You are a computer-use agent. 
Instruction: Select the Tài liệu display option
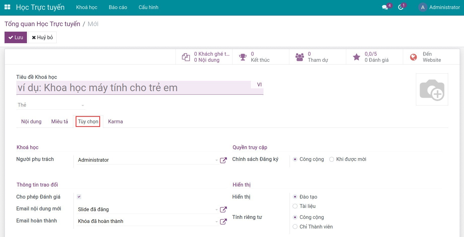point(295,206)
